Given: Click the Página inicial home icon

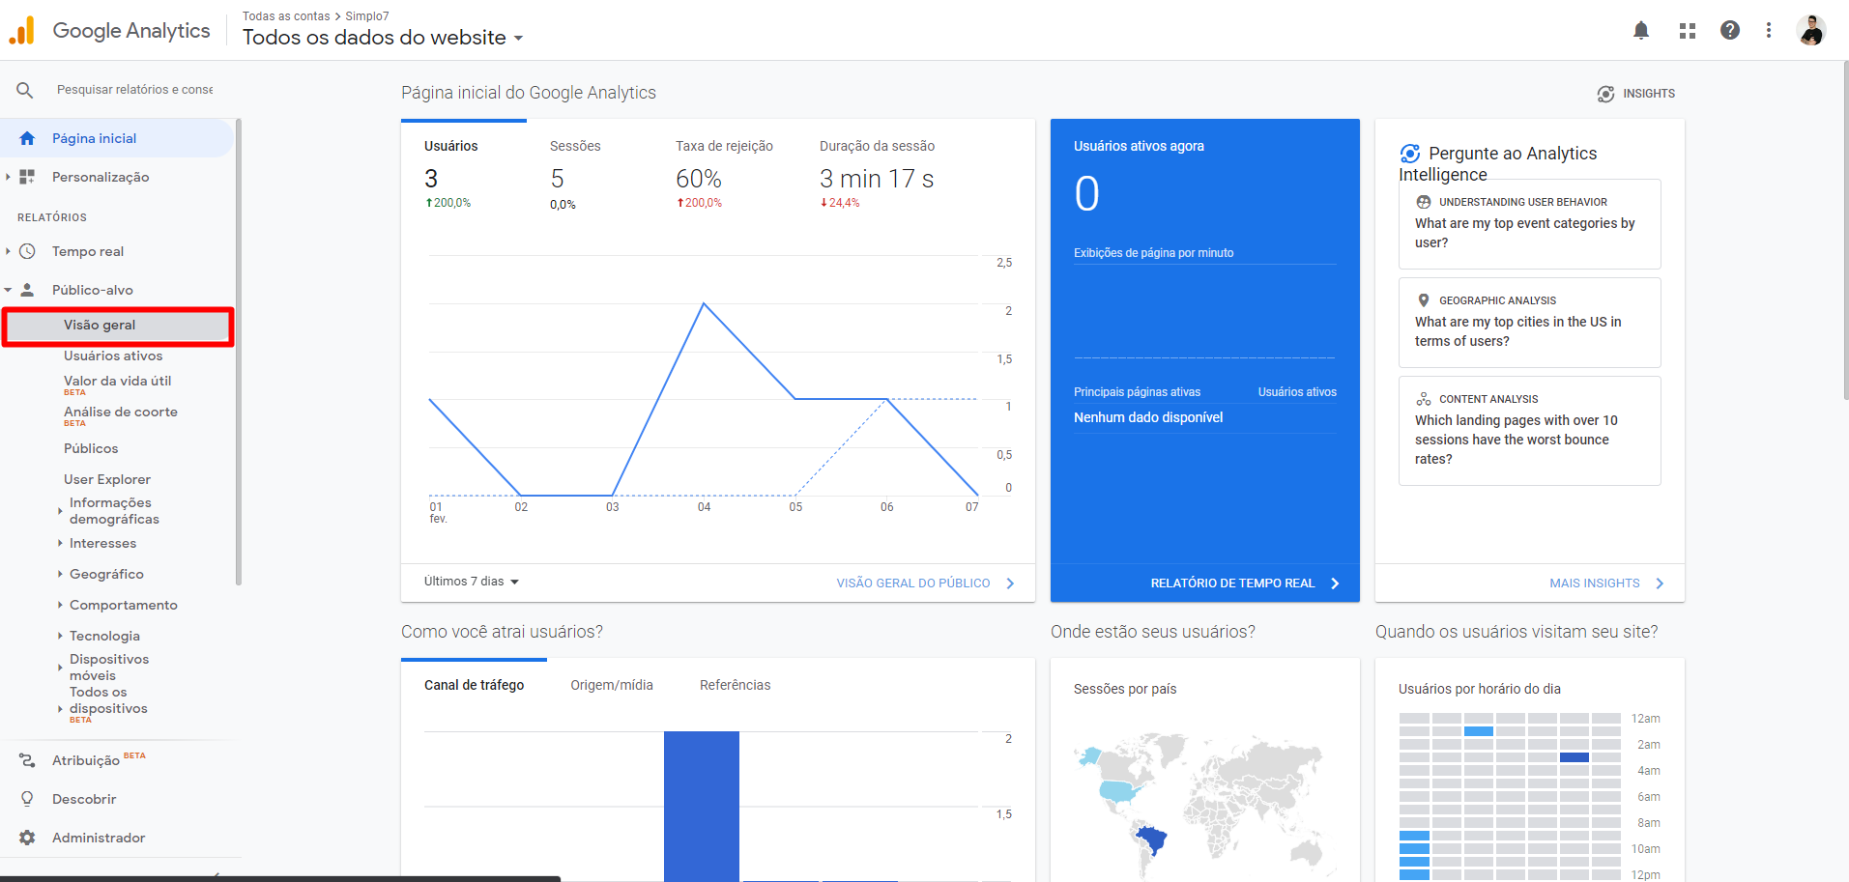Looking at the screenshot, I should [x=27, y=138].
